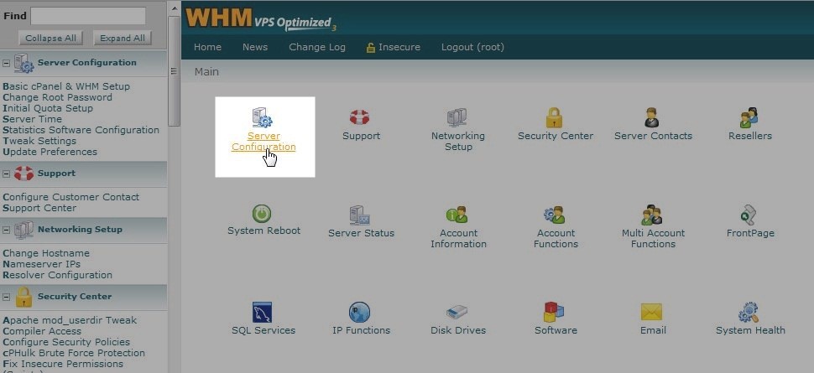Open the Multi Account Functions icon

coord(651,215)
